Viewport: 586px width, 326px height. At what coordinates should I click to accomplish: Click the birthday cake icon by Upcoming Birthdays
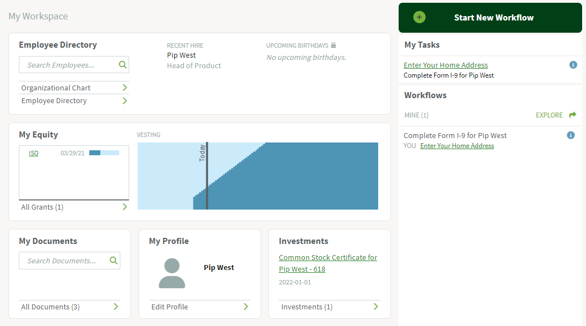pos(333,45)
